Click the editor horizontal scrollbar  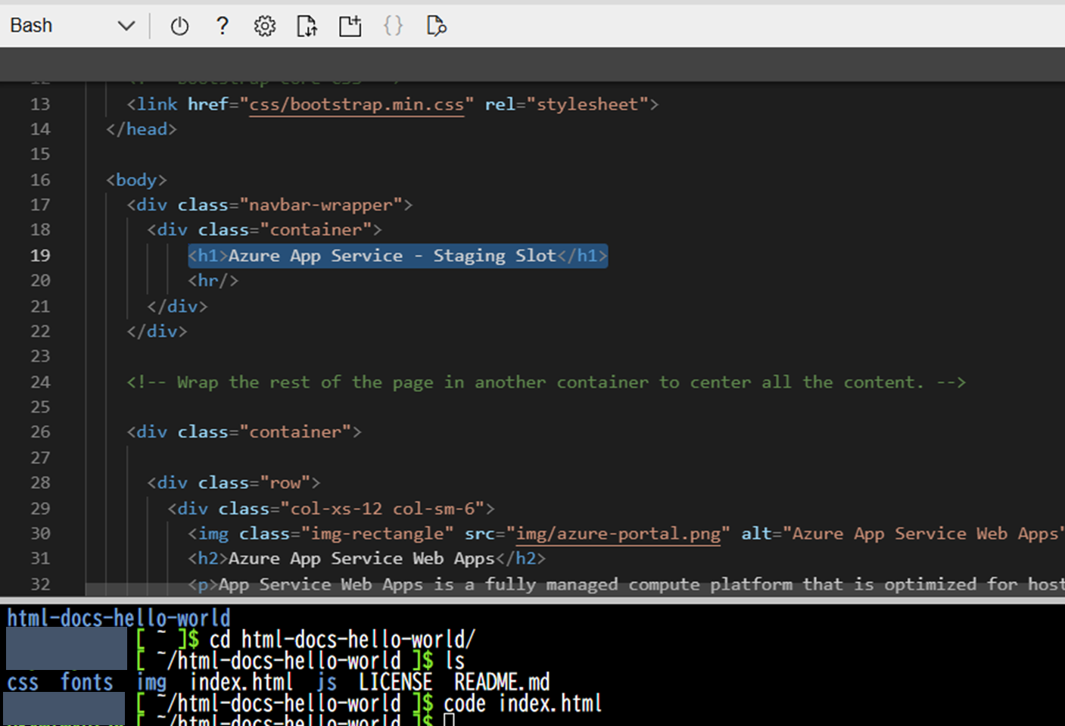click(575, 589)
